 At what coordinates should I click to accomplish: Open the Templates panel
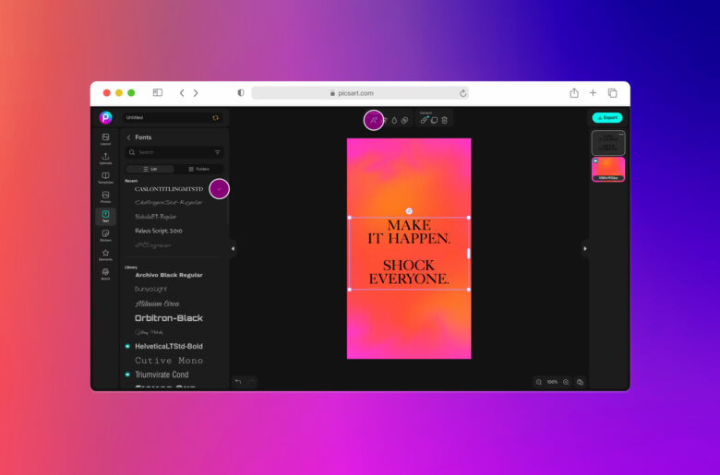(x=105, y=177)
